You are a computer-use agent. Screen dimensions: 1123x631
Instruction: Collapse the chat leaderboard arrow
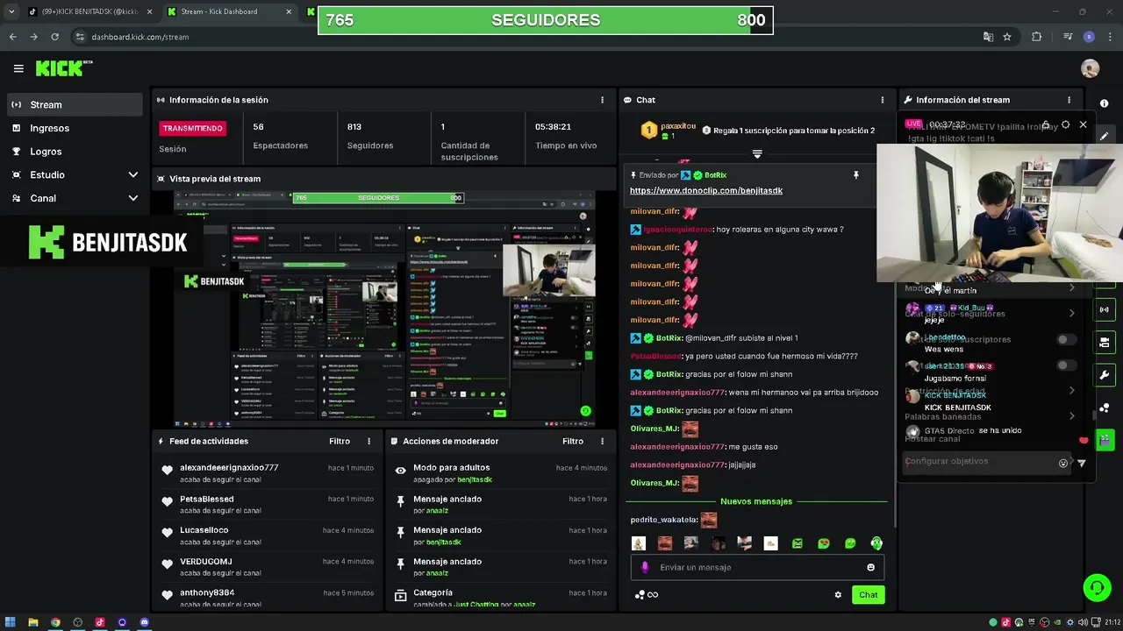pyautogui.click(x=757, y=153)
